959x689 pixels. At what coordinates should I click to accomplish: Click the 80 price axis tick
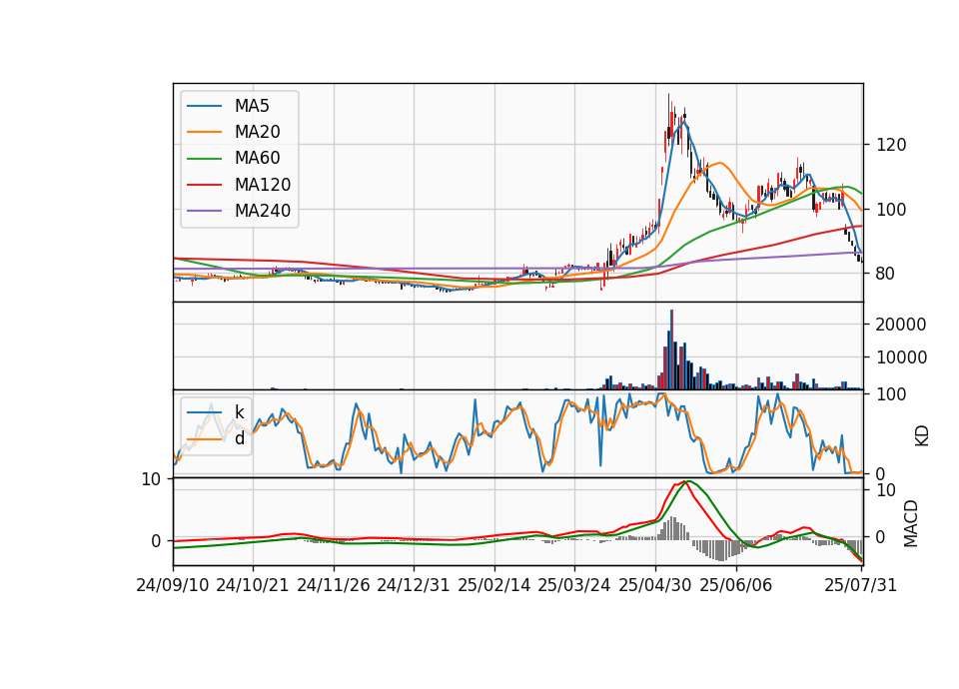[886, 274]
